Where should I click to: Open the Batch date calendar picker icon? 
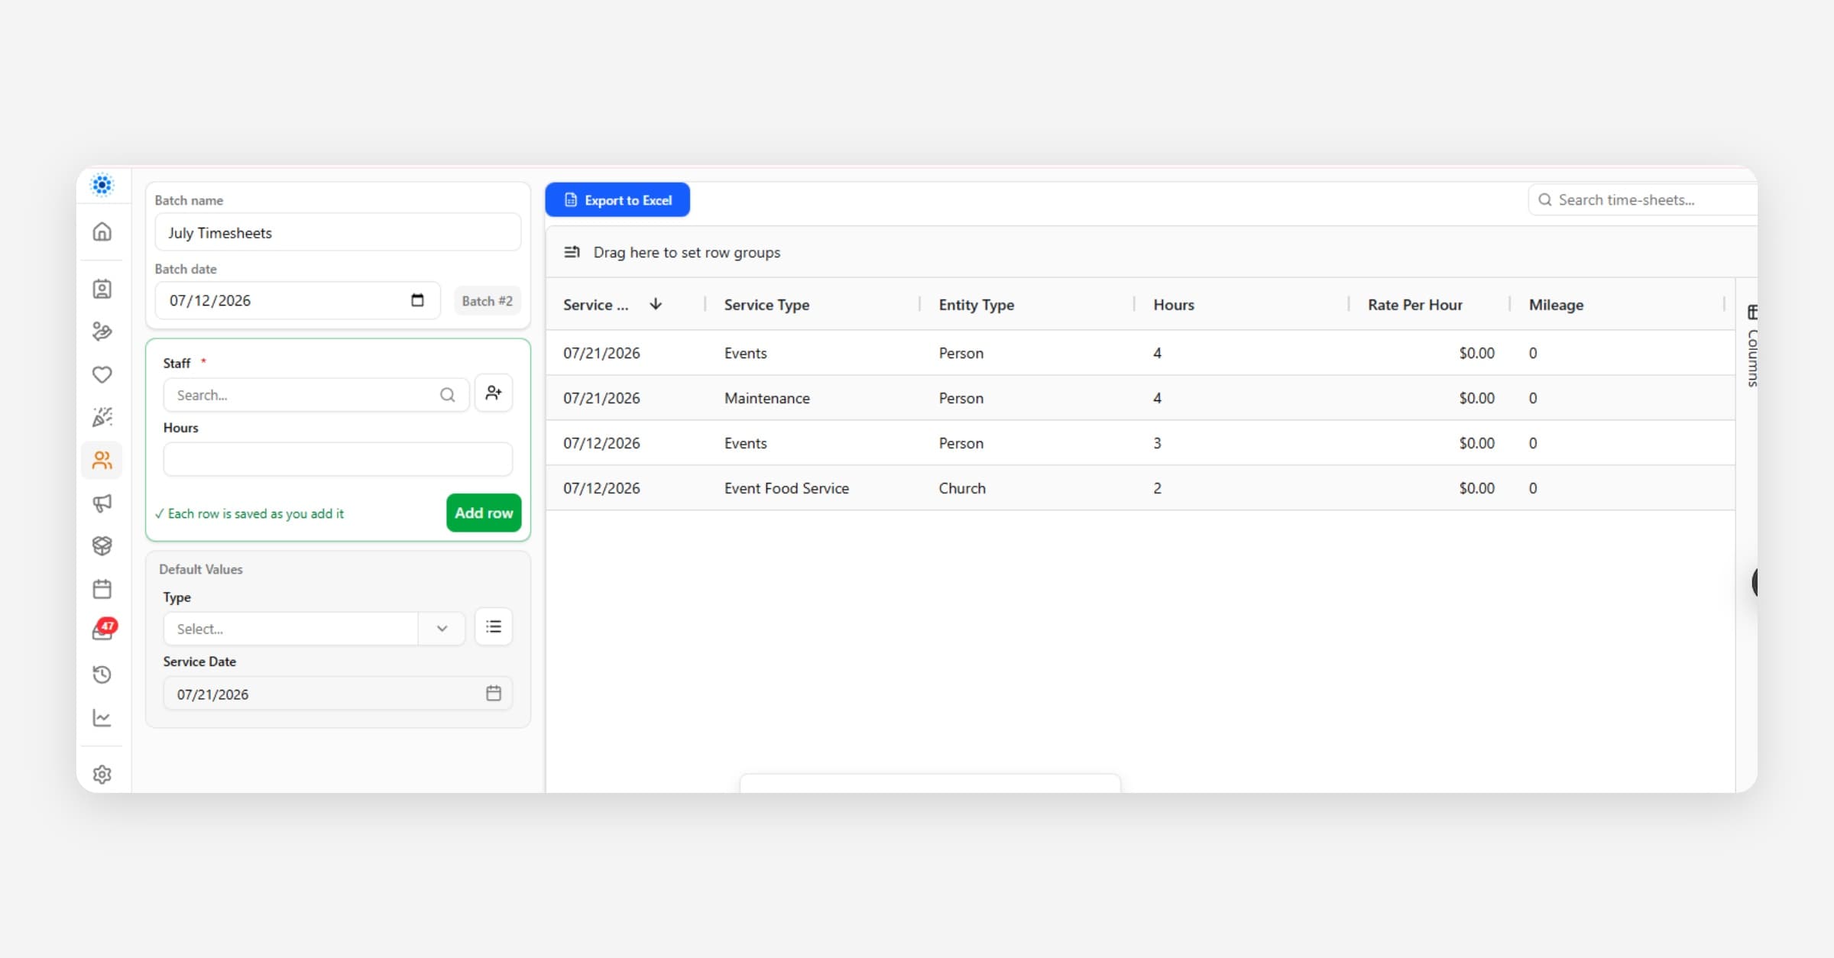417,300
